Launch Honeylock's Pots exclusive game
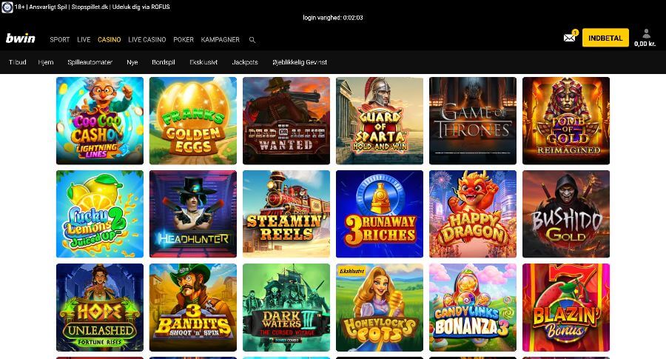The height and width of the screenshot is (359, 666). click(380, 307)
